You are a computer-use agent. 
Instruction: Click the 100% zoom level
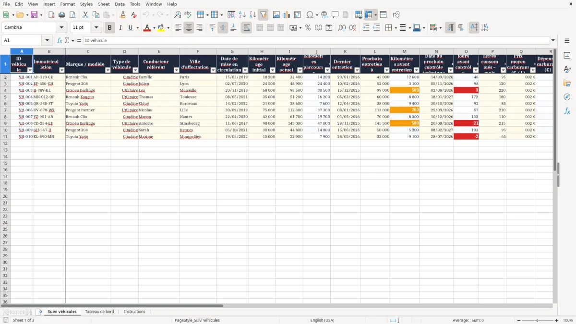[567, 320]
